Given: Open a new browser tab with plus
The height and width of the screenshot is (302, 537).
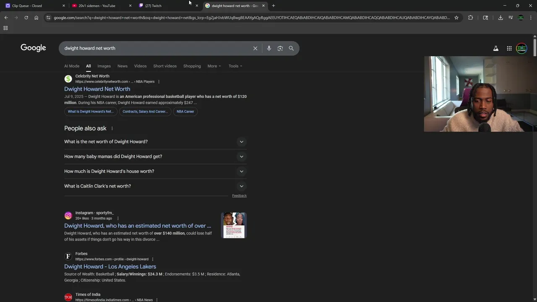Looking at the screenshot, I should (274, 5).
